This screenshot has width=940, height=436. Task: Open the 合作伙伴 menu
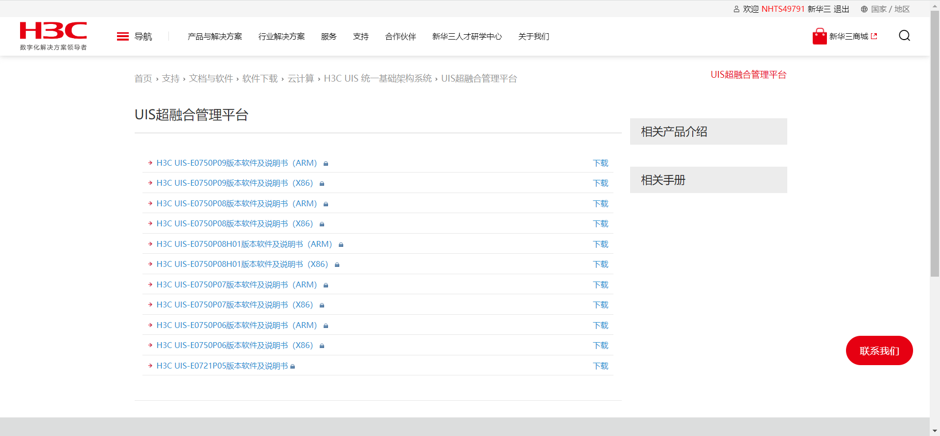coord(400,37)
